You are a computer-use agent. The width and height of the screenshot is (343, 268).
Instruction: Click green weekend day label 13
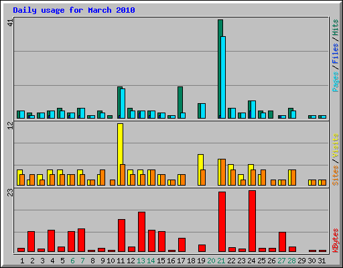coord(141,261)
